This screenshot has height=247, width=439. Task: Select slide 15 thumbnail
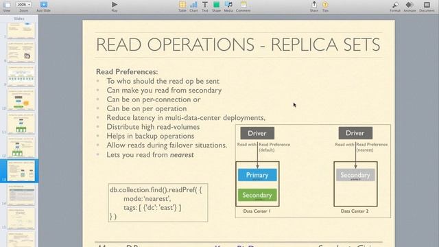click(21, 219)
